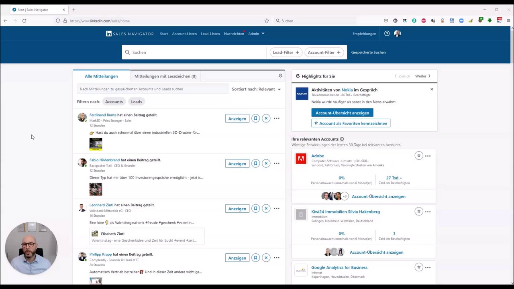Open Ferdinand Bunte's post image thumbnail
The image size is (514, 289).
tap(96, 144)
